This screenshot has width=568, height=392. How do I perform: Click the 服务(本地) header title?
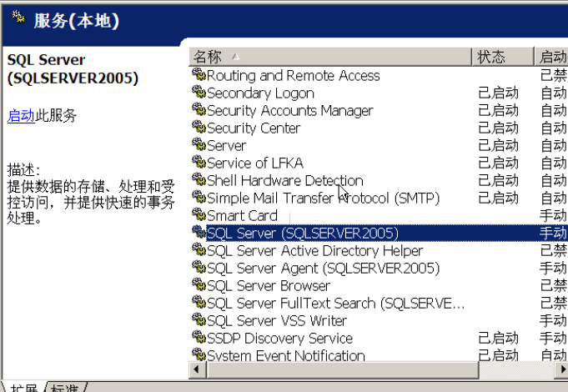77,21
